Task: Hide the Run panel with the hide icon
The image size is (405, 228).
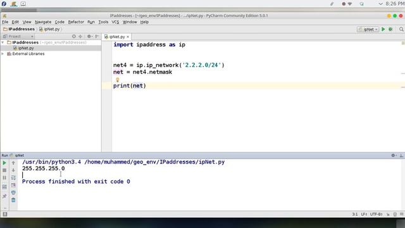Action: point(401,155)
